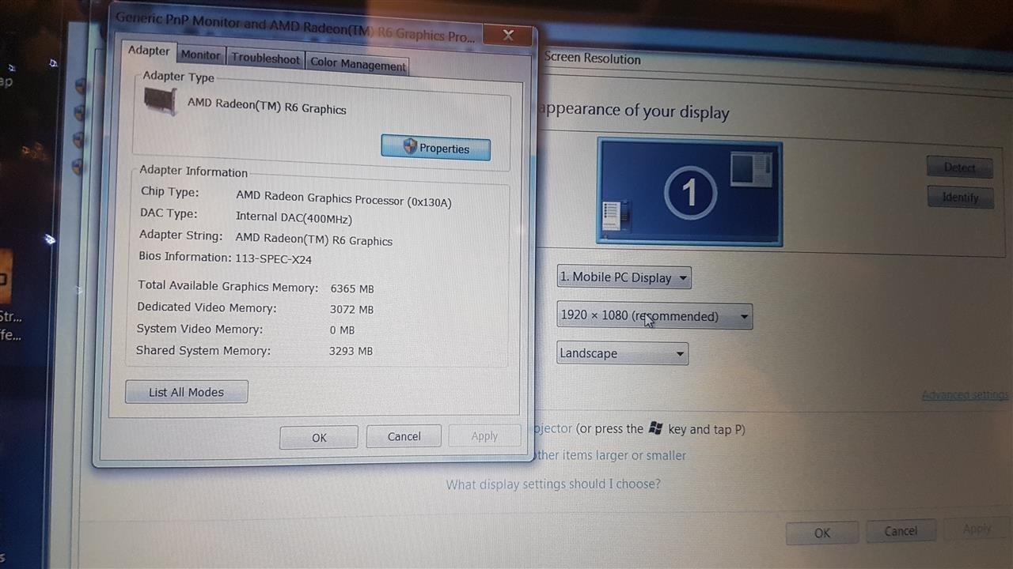Open Advanced settings link
Screen dimensions: 1013x569
(965, 394)
